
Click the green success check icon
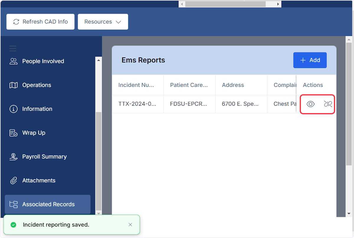[13, 225]
